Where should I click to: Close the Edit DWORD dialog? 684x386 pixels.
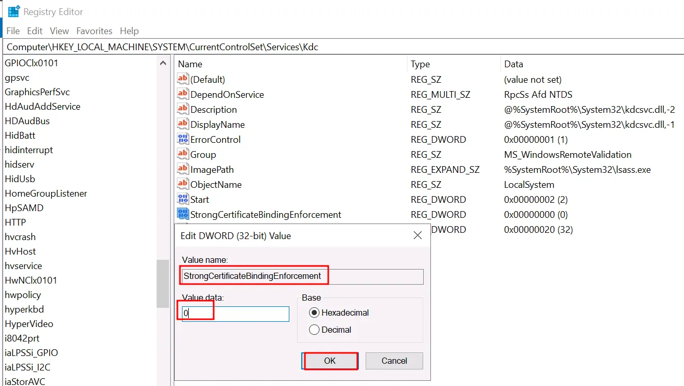pos(417,235)
